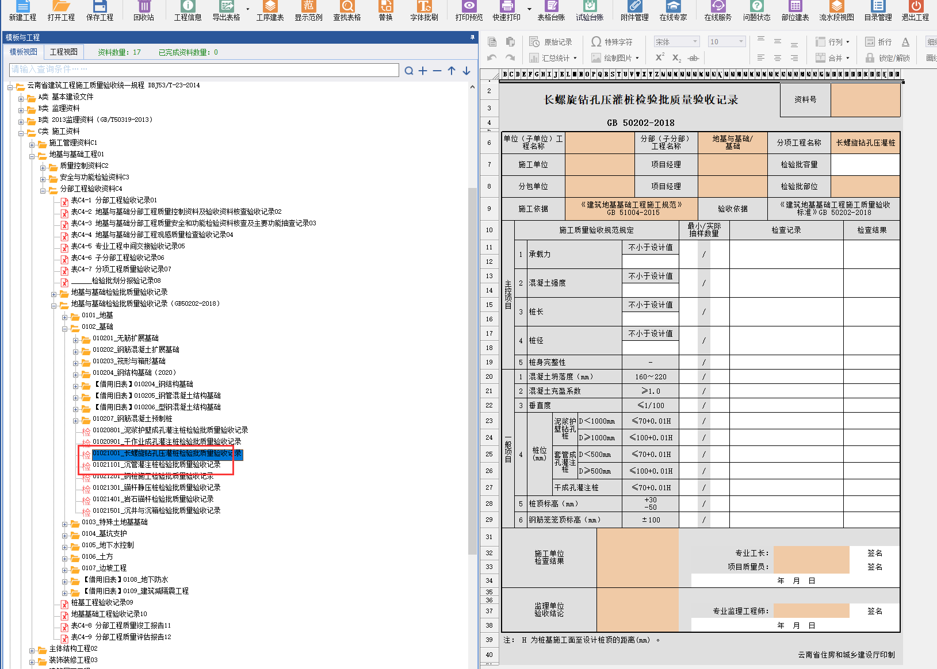Viewport: 937px width, 669px height.
Task: Click the down arrow icon in panel toolbar
Action: [x=466, y=71]
